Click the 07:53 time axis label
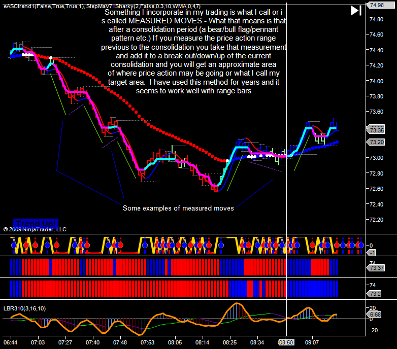Screen dimensions: 397x349 point(147,342)
